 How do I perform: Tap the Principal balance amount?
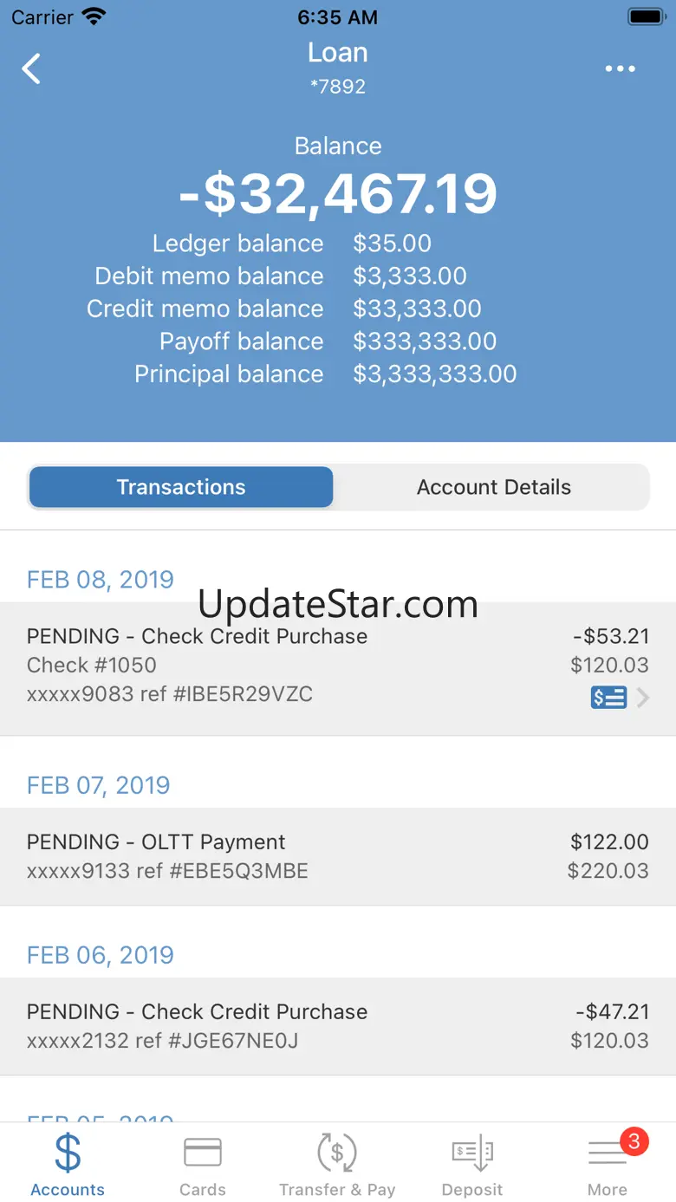tap(434, 374)
